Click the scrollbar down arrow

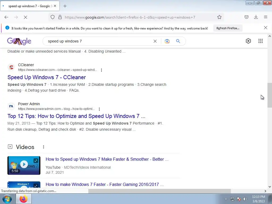(270, 187)
